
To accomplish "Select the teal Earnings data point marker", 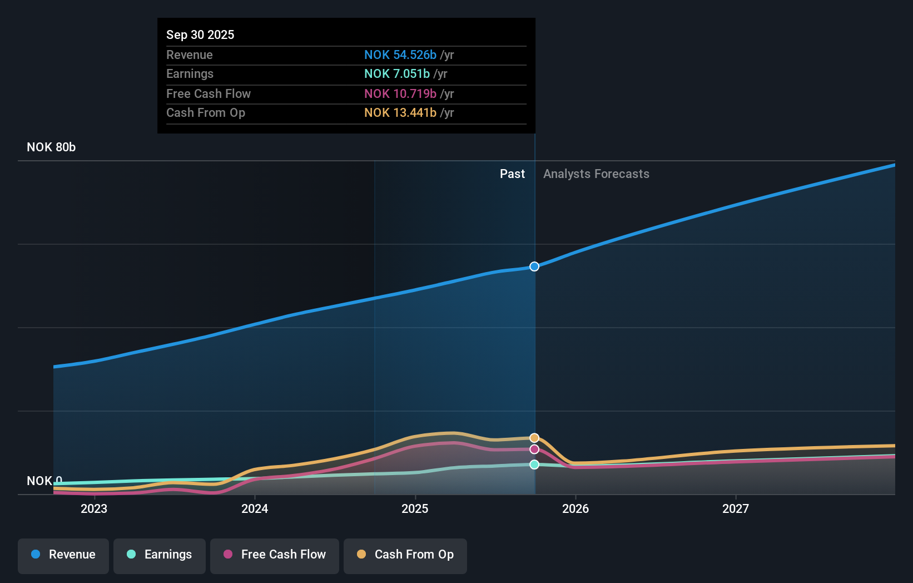I will coord(534,465).
